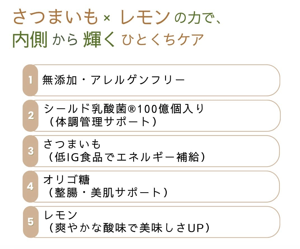Image resolution: width=300 pixels, height=249 pixels.
Task: Click さつまいも label in item three
Action: coord(72,144)
